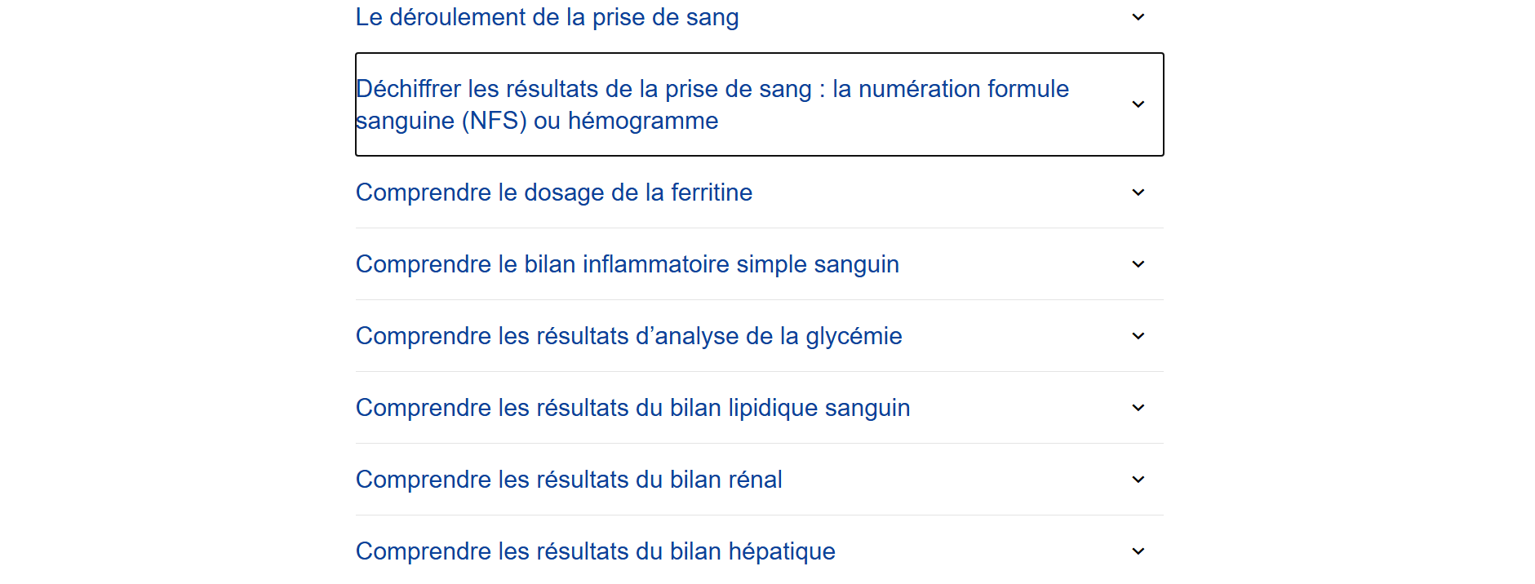Click the chevron beside Le déroulement de la prise de sang
1535x584 pixels.
1138,17
